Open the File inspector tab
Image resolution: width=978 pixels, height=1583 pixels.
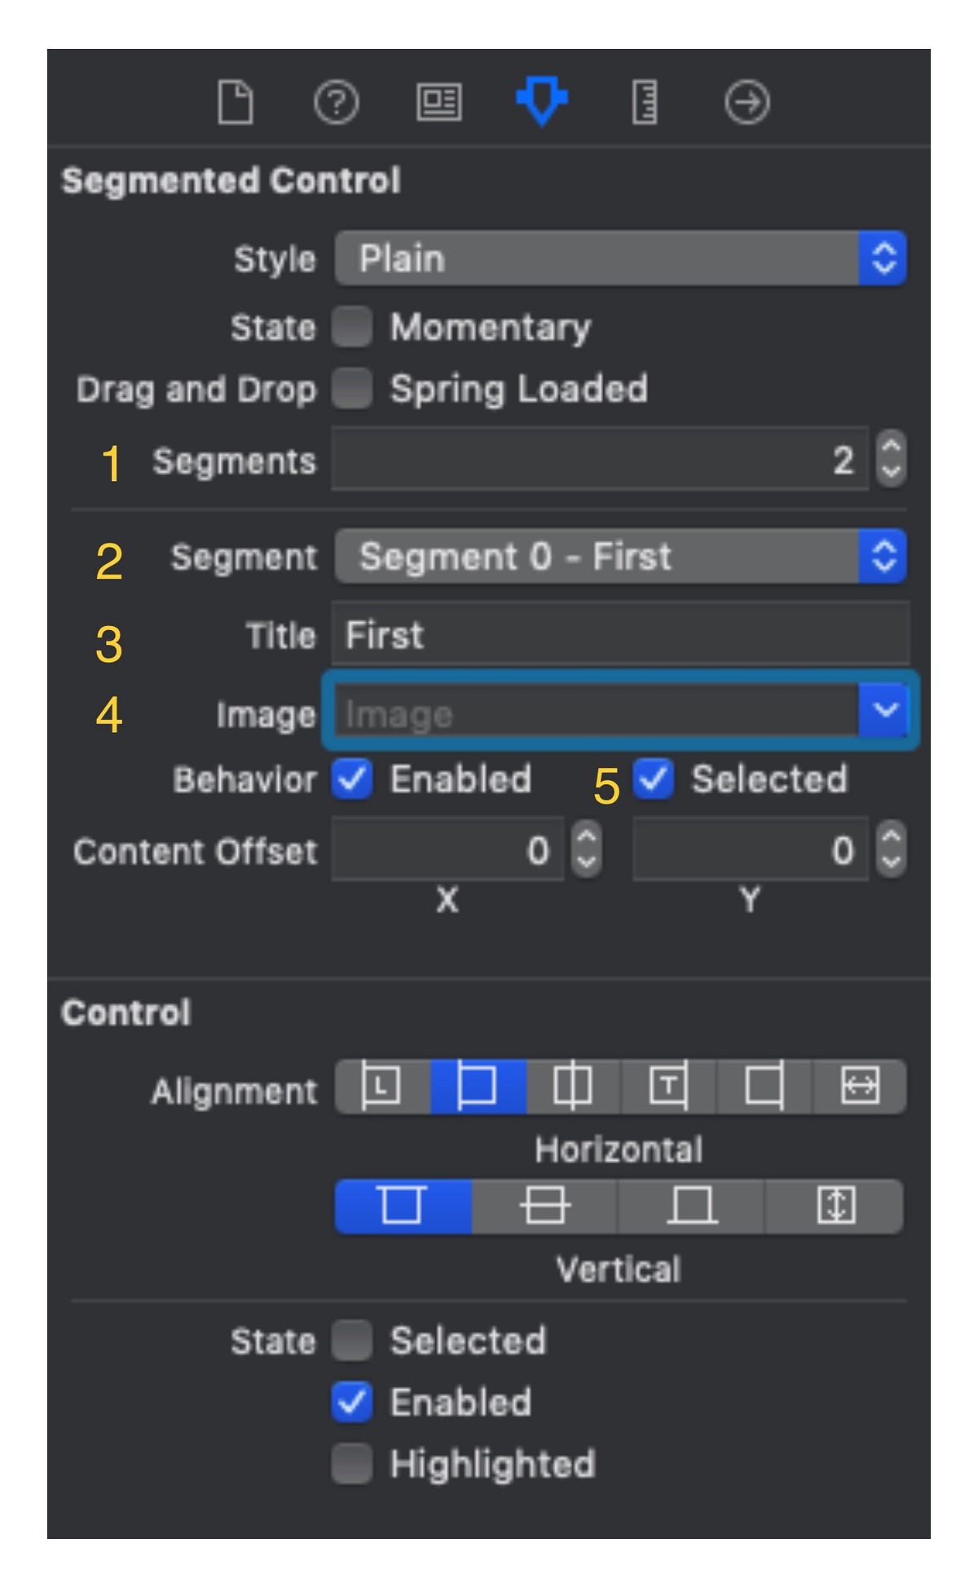(x=234, y=103)
